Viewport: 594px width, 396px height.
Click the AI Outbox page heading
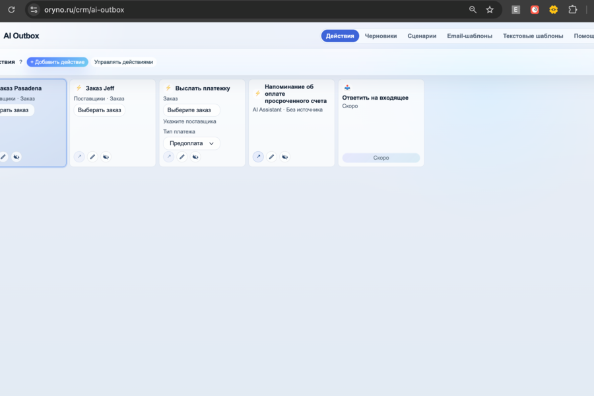(x=21, y=36)
